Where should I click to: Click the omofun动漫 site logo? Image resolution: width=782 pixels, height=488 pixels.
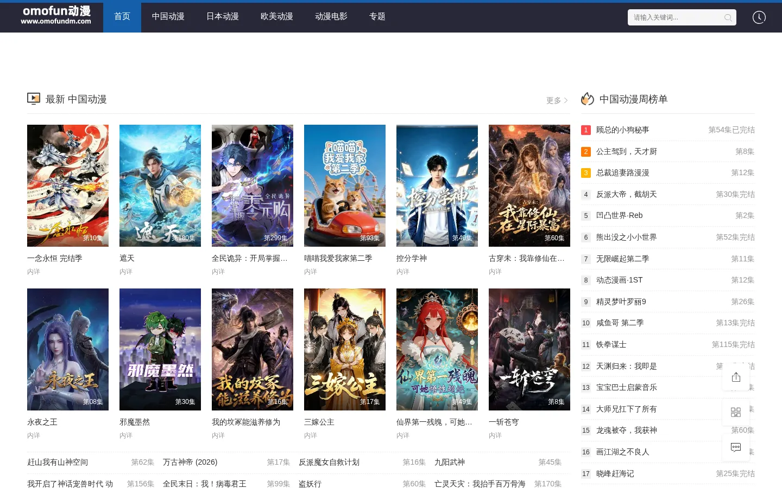coord(56,15)
